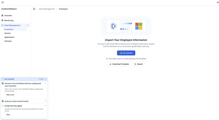Collapse the Install security agent step
The height and width of the screenshot is (120, 219).
[46, 106]
